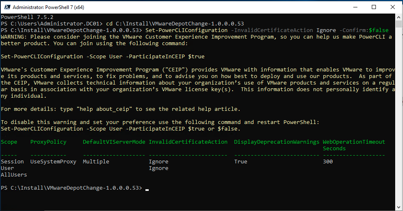Click the 'AllUsers' scope row
The height and width of the screenshot is (211, 403).
(x=14, y=175)
